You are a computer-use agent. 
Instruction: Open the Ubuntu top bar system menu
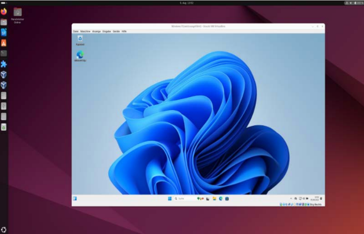[353, 3]
